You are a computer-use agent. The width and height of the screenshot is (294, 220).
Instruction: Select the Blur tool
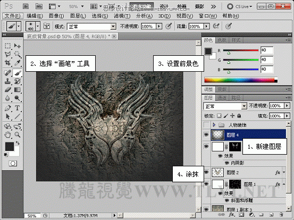click(7, 98)
